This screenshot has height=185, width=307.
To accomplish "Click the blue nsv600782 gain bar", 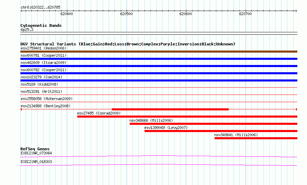I will (x=159, y=73).
